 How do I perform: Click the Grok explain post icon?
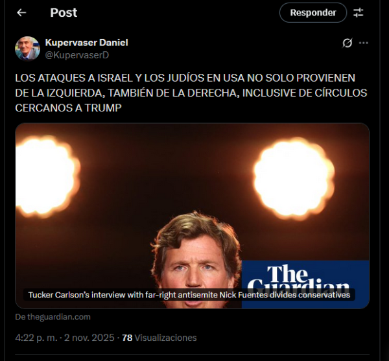347,43
